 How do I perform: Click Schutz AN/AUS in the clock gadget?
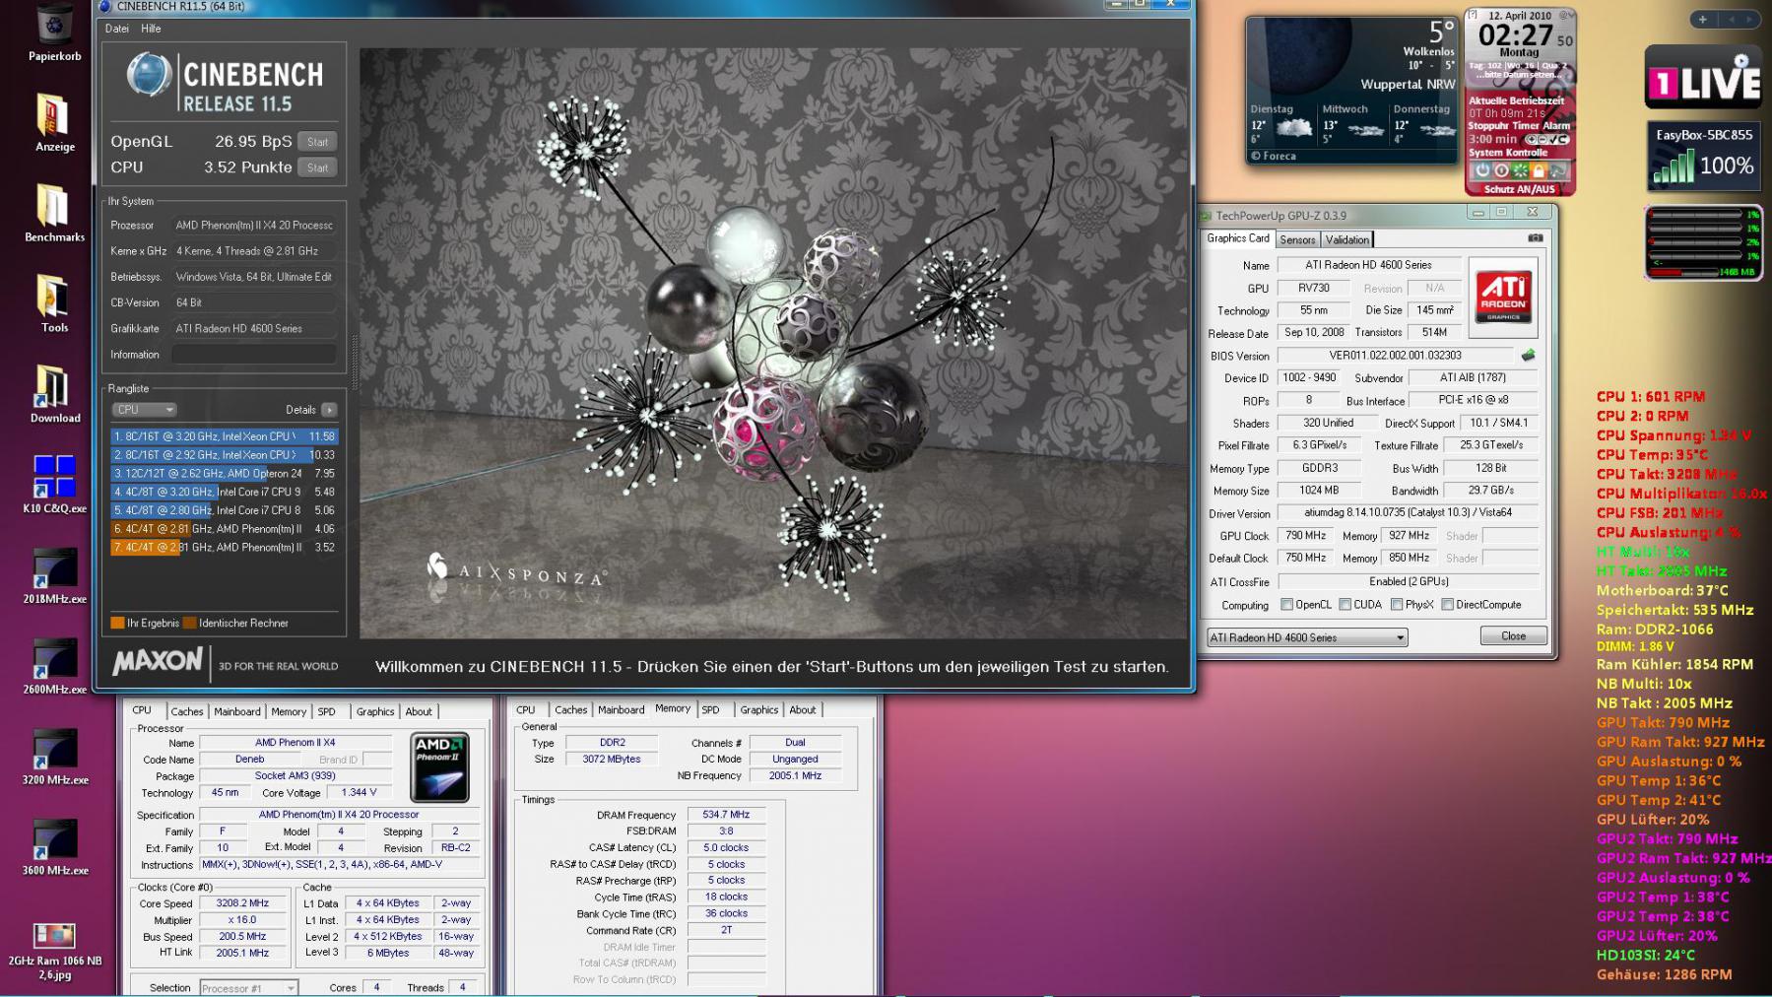click(x=1519, y=189)
